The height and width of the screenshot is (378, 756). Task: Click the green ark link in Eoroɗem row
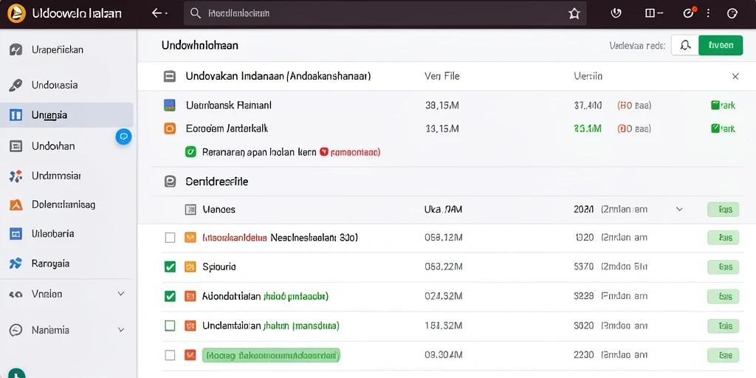723,128
